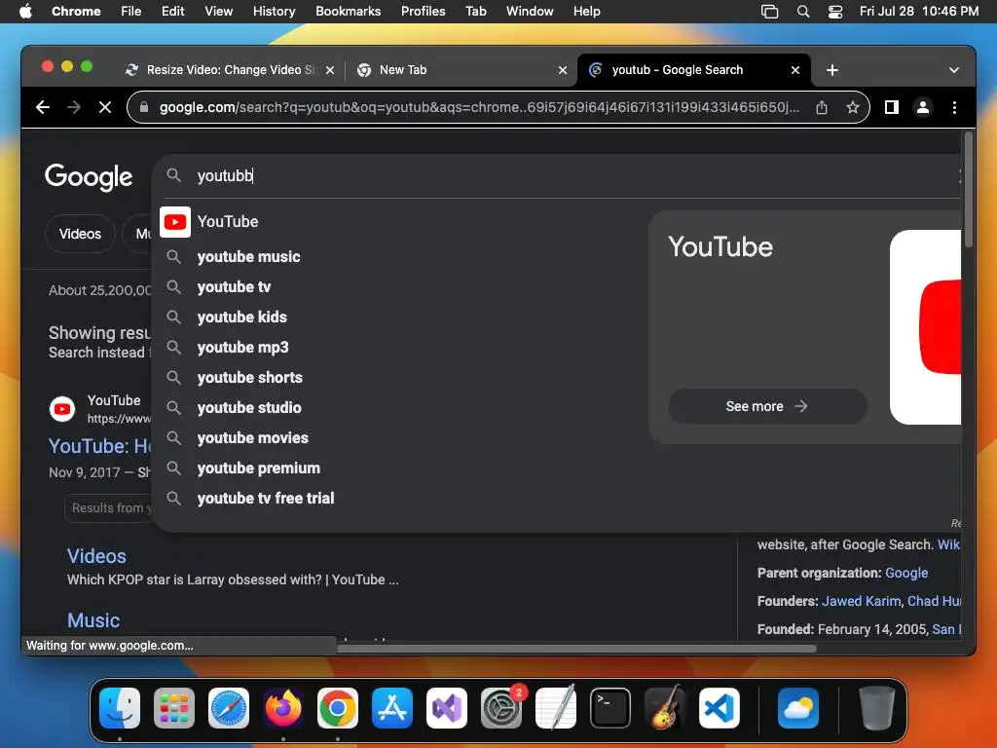997x748 pixels.
Task: Close the New Tab tab
Action: [x=562, y=70]
